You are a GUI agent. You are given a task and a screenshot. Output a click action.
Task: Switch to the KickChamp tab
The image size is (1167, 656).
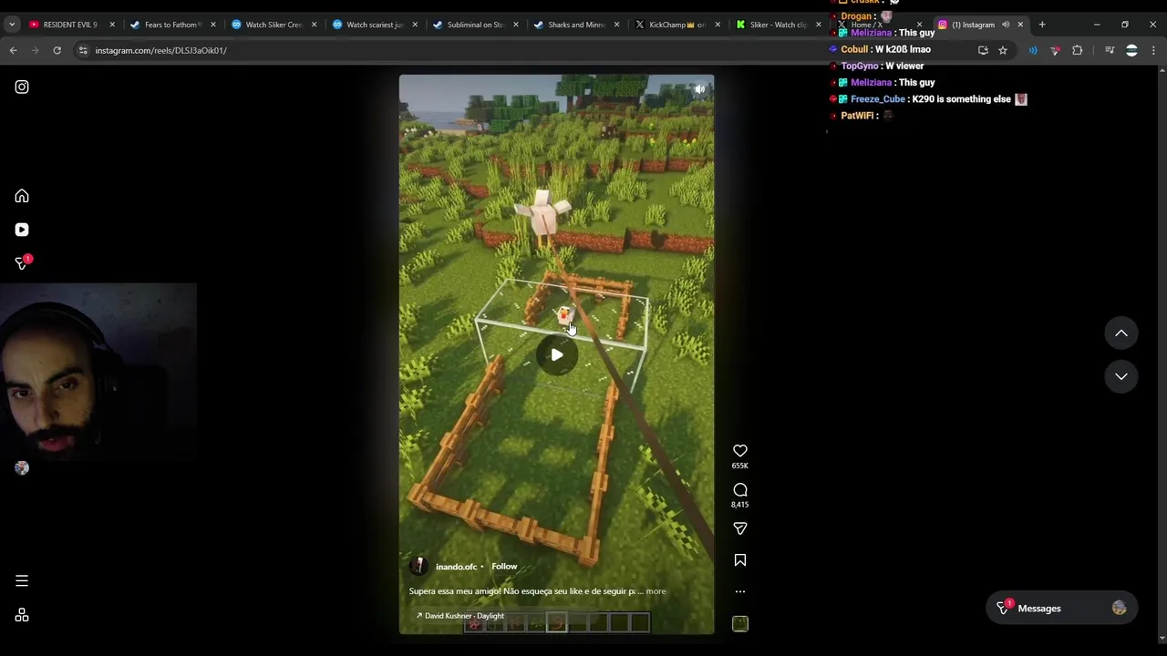(x=676, y=25)
